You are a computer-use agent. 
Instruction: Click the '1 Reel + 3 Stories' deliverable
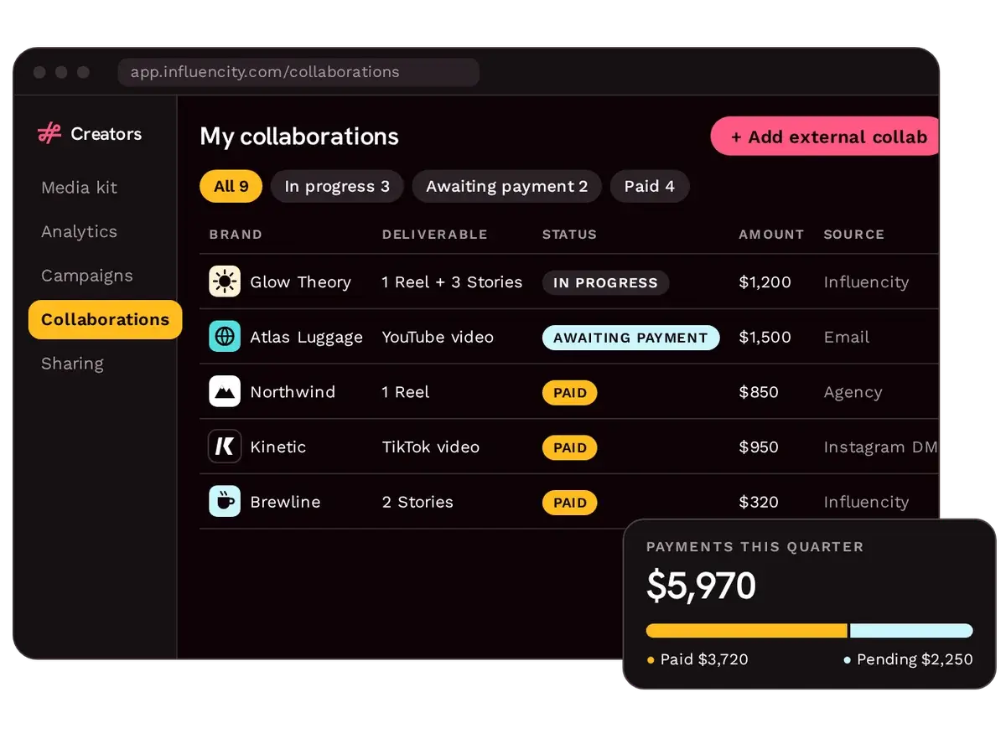pos(452,282)
